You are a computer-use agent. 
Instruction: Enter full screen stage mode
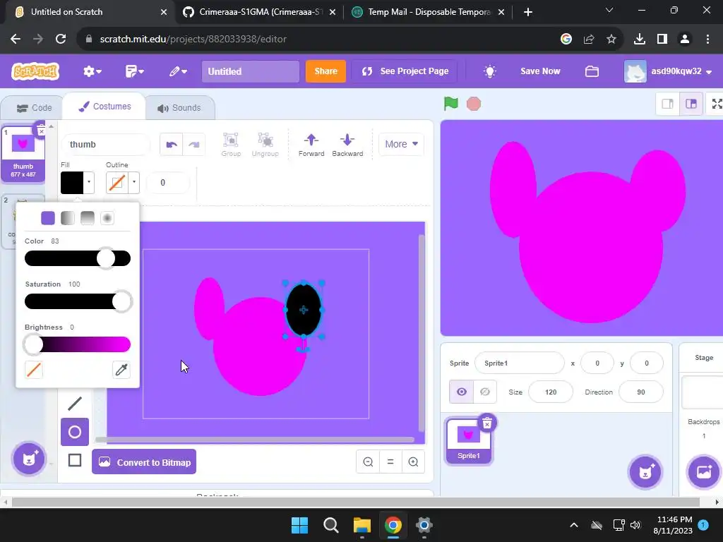pyautogui.click(x=717, y=104)
